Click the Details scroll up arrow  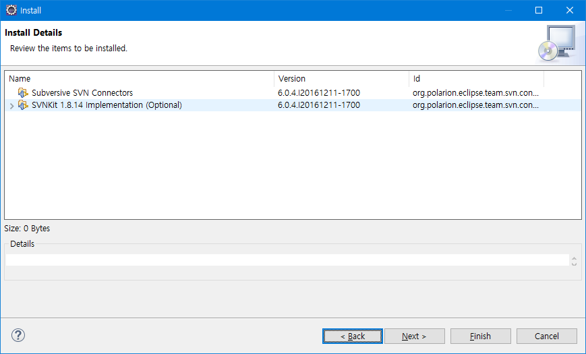(574, 258)
